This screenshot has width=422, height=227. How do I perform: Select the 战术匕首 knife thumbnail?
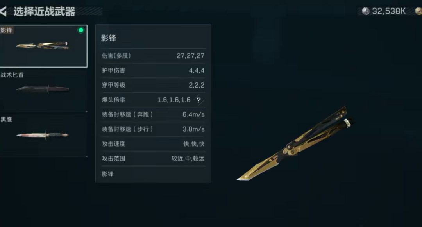click(43, 90)
